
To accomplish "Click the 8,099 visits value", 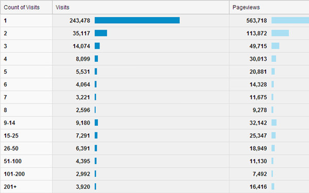I will [83, 59].
